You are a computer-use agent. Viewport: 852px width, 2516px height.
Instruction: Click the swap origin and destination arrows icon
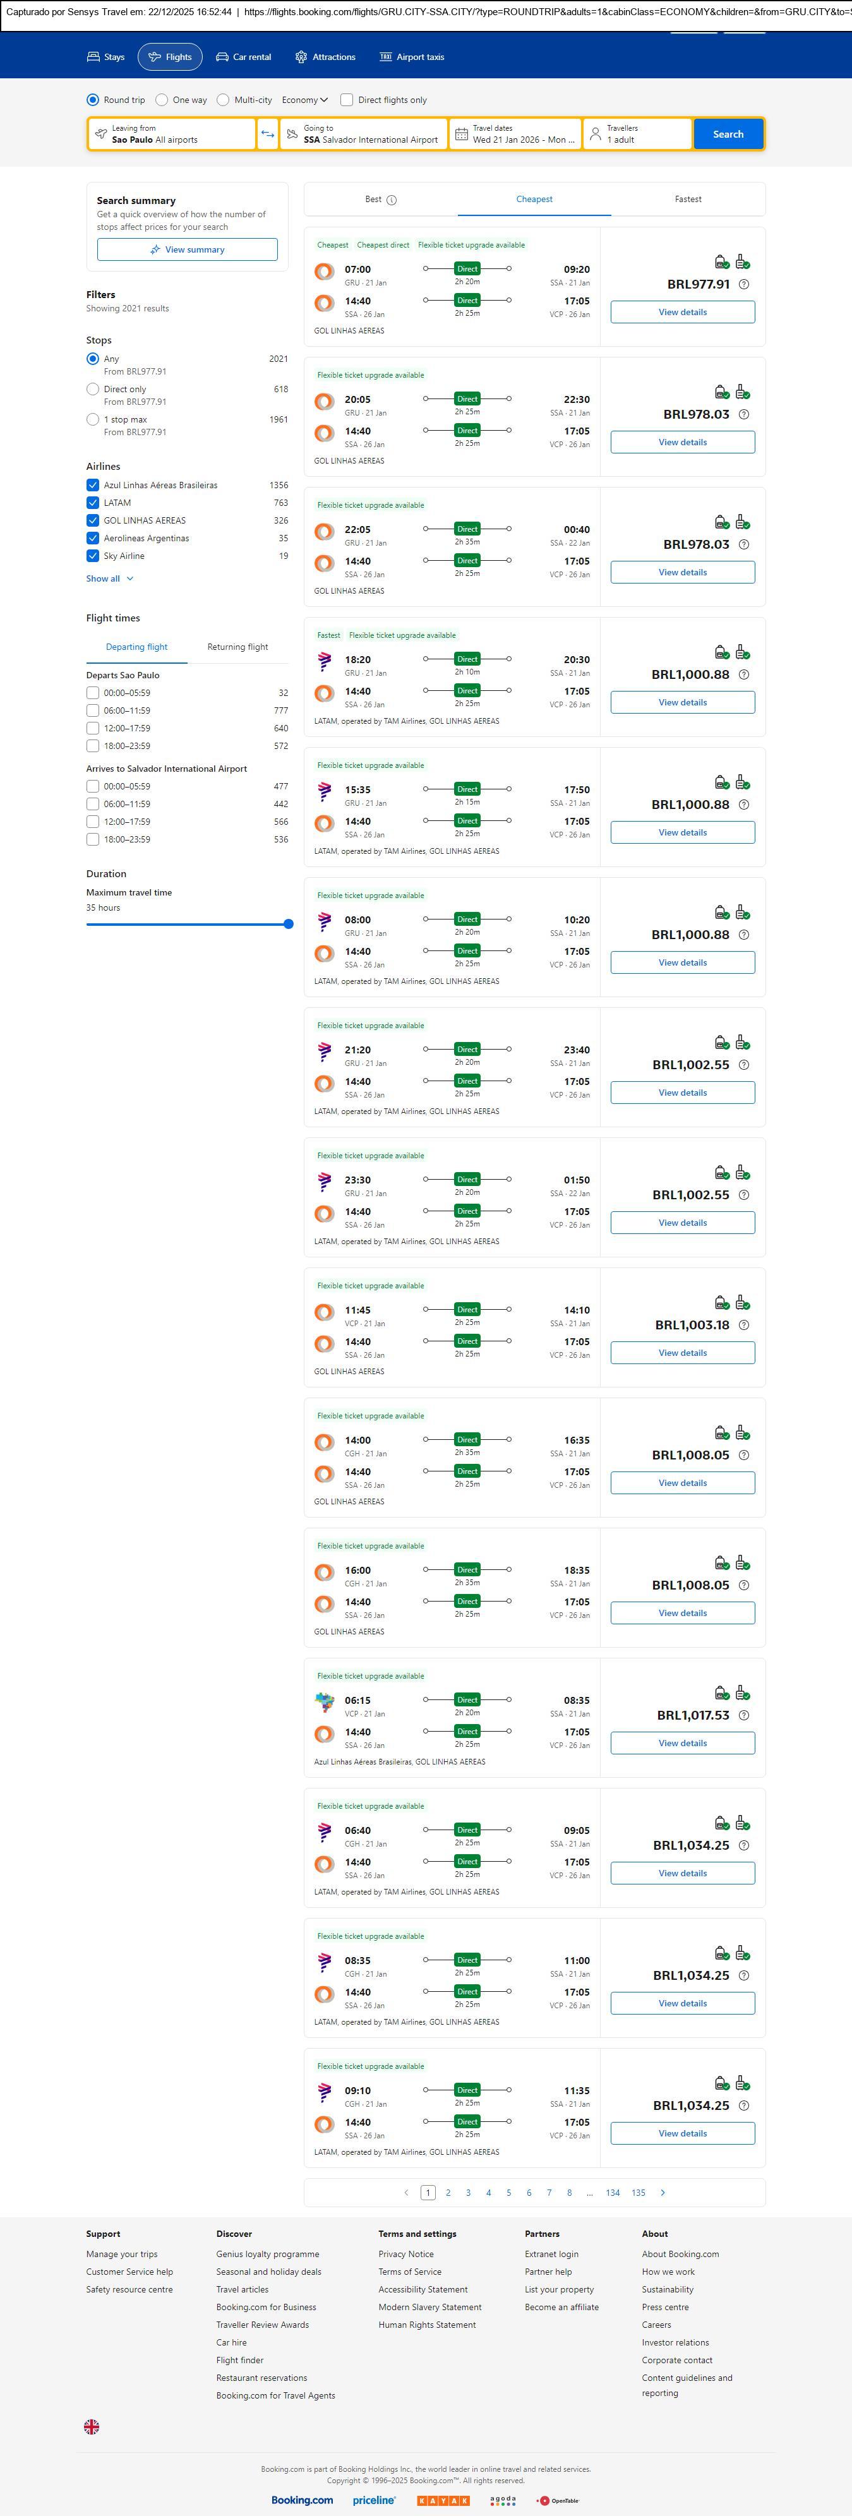[x=268, y=134]
